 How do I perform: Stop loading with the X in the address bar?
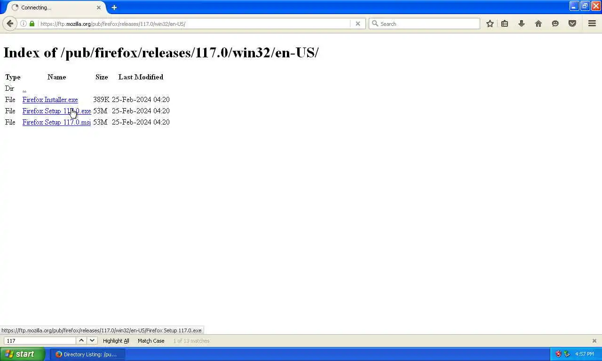pos(358,24)
